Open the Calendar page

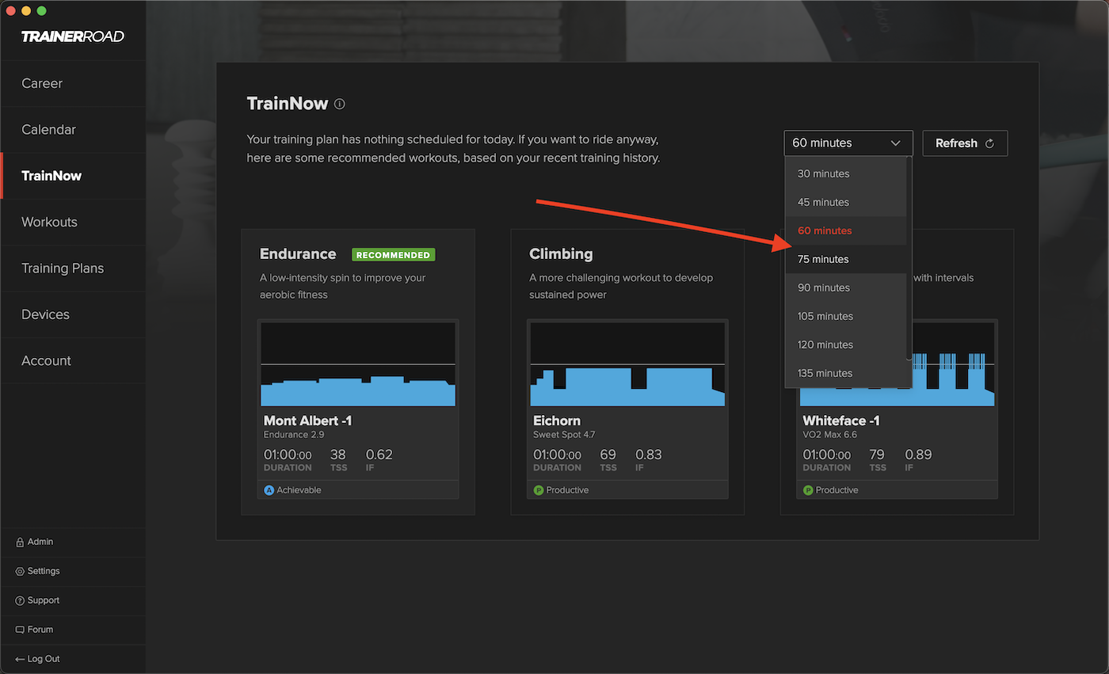click(x=73, y=129)
